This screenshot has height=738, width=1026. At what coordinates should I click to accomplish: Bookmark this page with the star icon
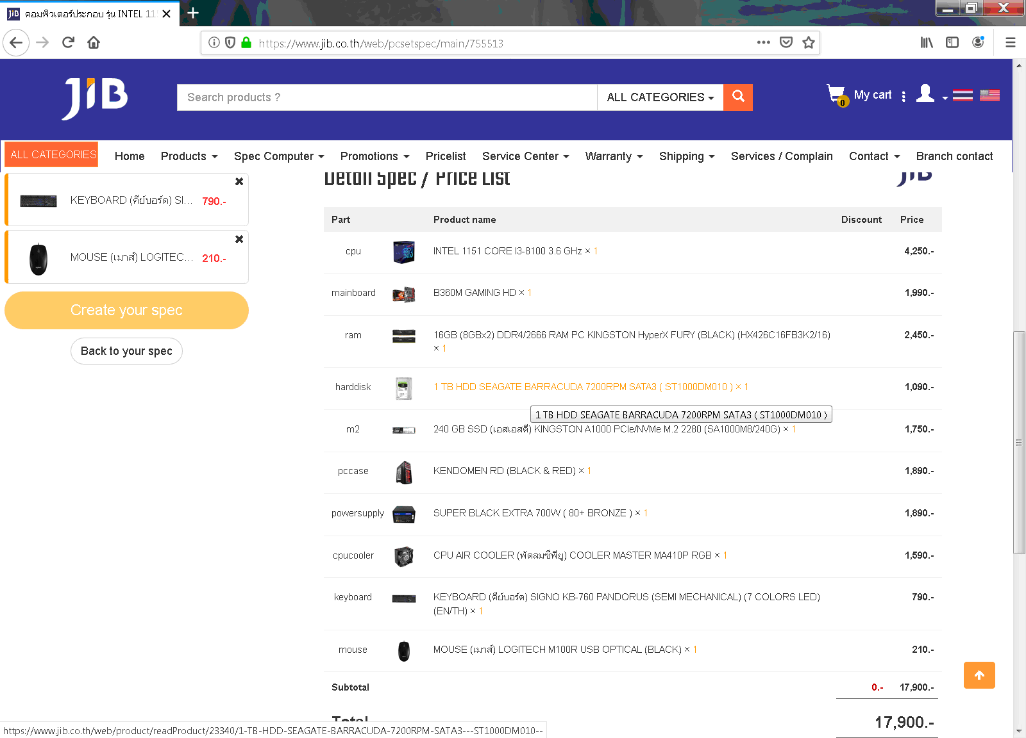point(809,43)
